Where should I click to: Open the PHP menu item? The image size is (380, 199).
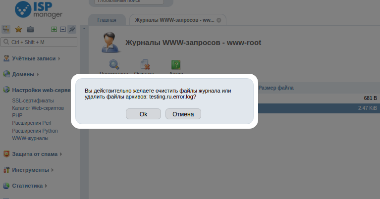pyautogui.click(x=17, y=115)
